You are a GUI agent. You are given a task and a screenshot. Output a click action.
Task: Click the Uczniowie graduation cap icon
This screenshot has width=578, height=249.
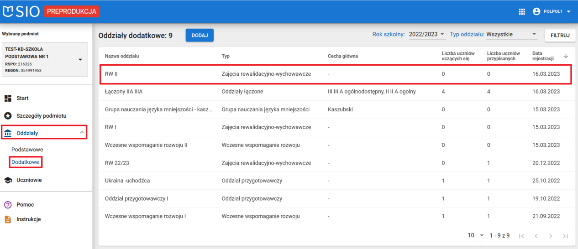(x=8, y=180)
